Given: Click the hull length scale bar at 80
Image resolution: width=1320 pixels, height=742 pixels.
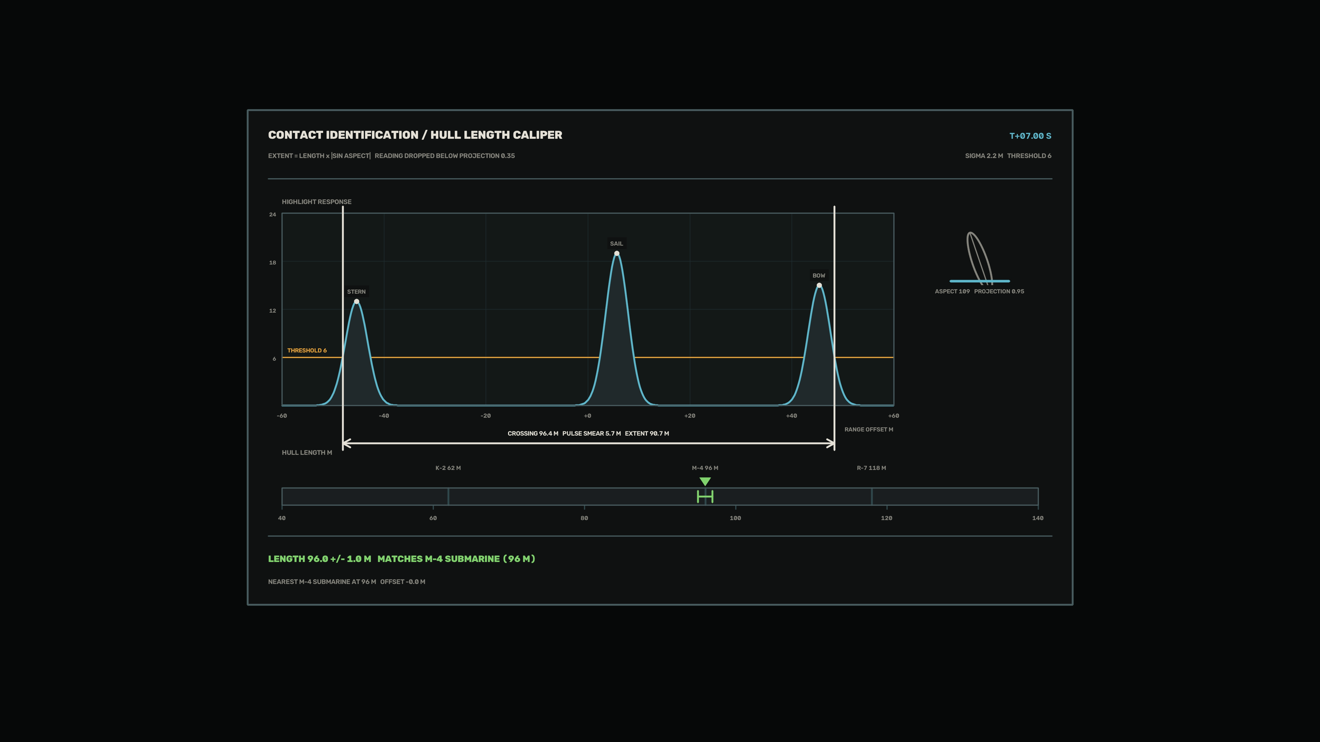Looking at the screenshot, I should (584, 497).
